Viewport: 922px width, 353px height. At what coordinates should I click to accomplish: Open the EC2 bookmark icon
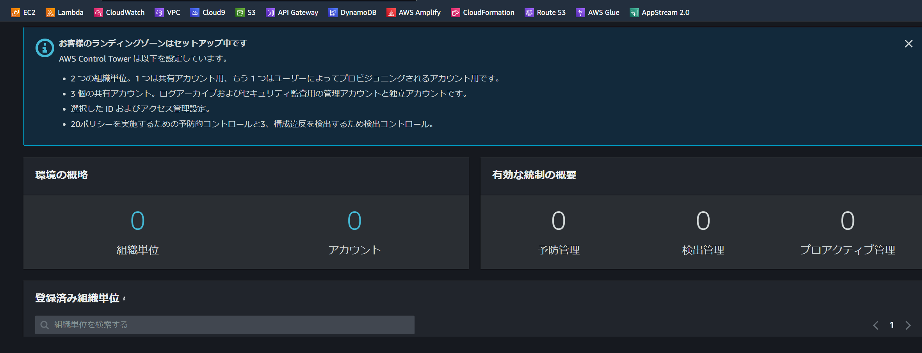[x=16, y=12]
